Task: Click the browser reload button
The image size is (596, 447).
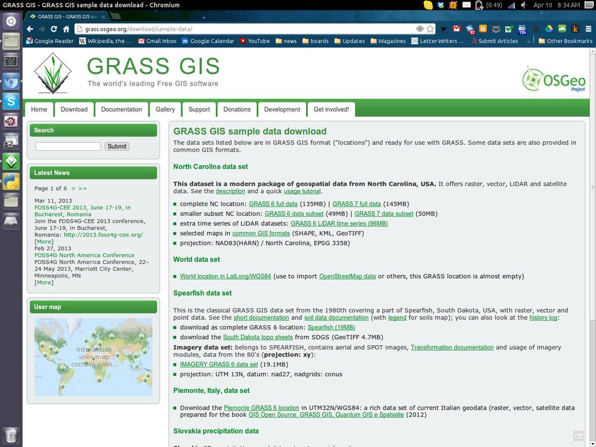Action: [x=54, y=29]
